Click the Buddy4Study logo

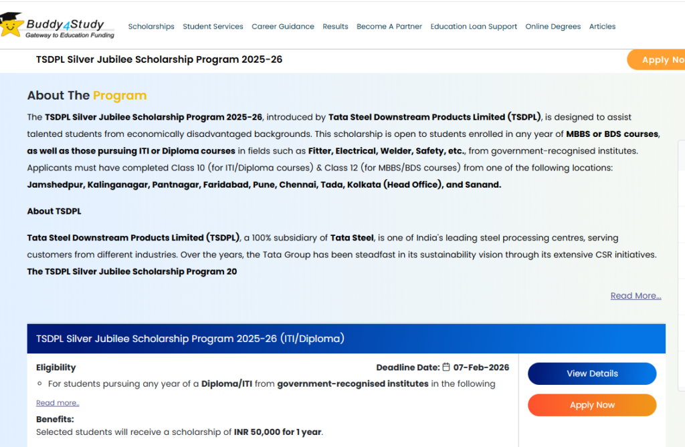pos(58,26)
